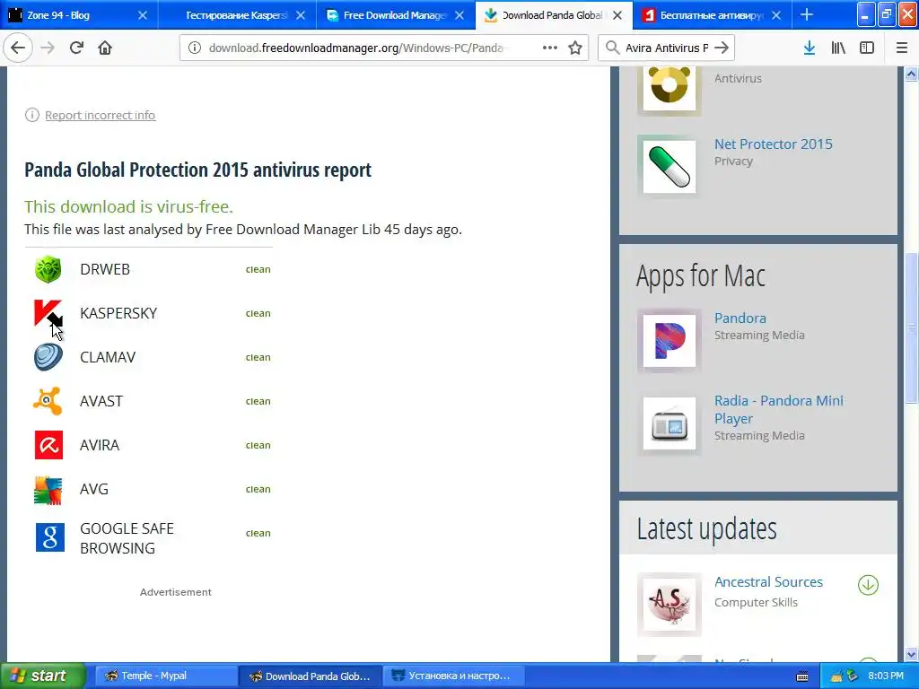Click the browser forward arrow
Screen dimensions: 919x689
pyautogui.click(x=48, y=48)
